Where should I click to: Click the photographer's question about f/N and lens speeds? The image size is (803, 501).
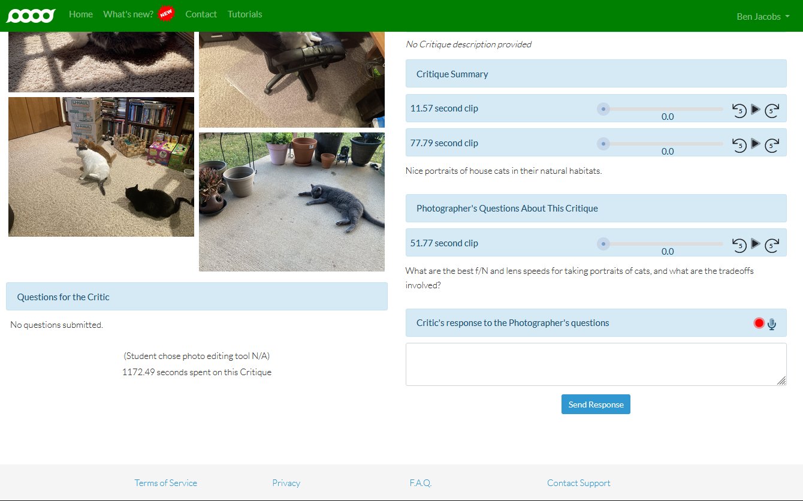[579, 278]
